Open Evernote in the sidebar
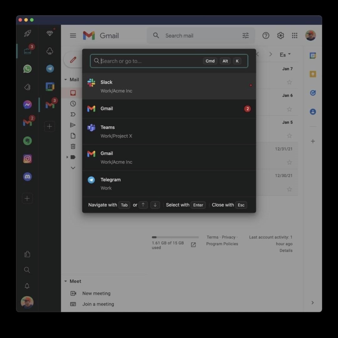Screen dimensions: 338x338 [27, 141]
